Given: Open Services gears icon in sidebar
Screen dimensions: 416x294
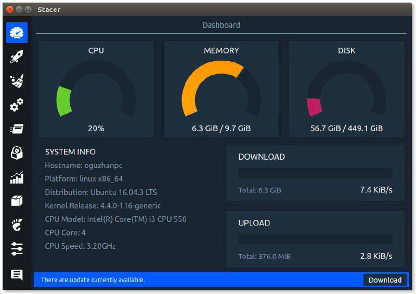Looking at the screenshot, I should click(17, 105).
